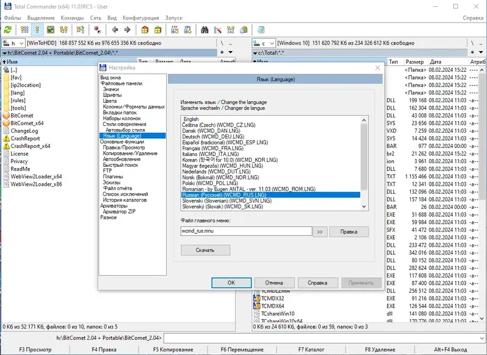Screen dimensions: 487x355
Task: Select Архиватор ZIP in settings tree
Action: tap(119, 211)
